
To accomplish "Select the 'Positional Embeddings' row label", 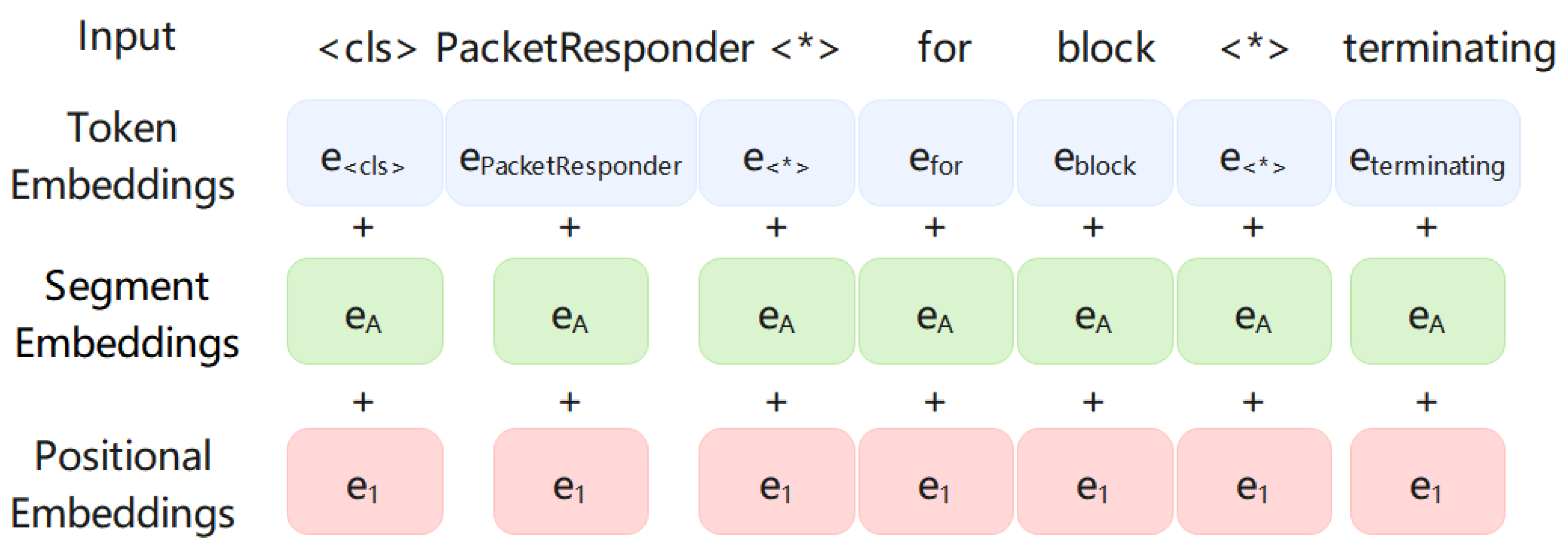I will [123, 484].
